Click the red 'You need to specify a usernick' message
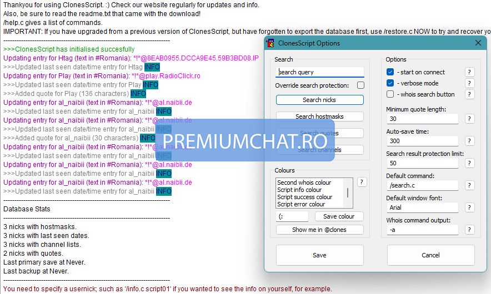The width and height of the screenshot is (491, 294). click(x=168, y=289)
